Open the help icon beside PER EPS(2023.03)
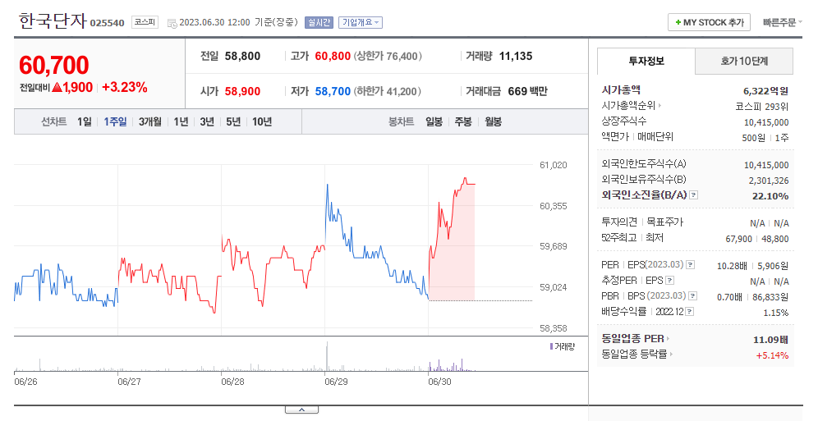 point(690,265)
